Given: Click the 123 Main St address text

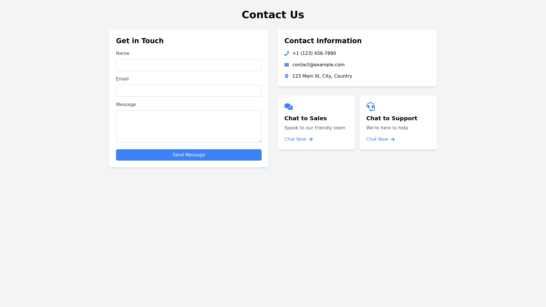Looking at the screenshot, I should tap(322, 76).
